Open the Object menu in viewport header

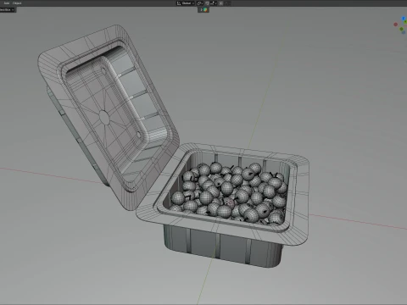[x=17, y=3]
